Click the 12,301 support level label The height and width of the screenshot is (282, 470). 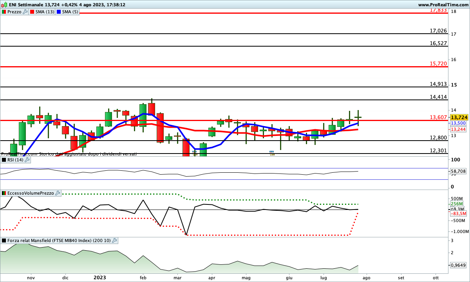438,150
